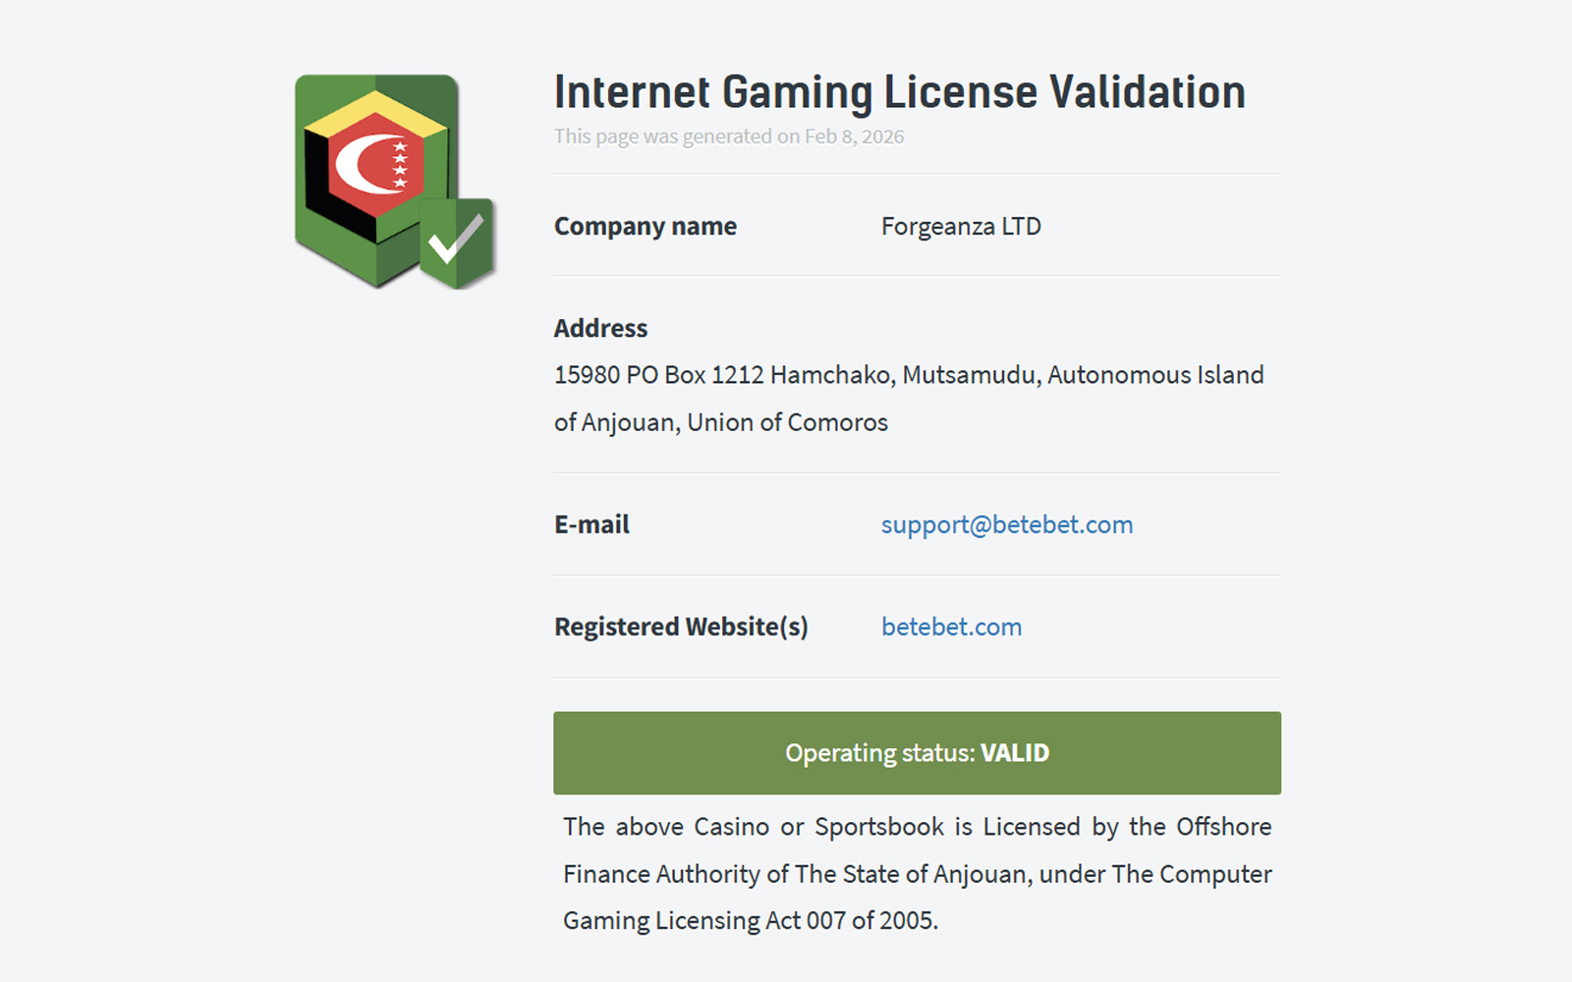
Task: Click the green checkmark shield on badge
Action: (457, 242)
